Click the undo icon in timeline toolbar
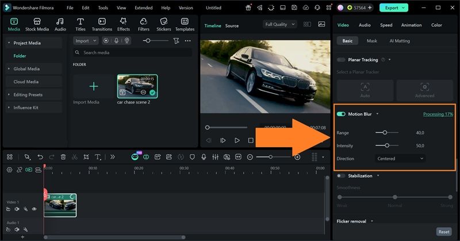460x241 pixels. point(40,157)
